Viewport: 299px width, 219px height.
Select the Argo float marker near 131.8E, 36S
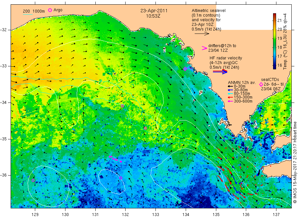click(x=121, y=178)
